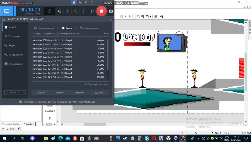This screenshot has width=251, height=142.
Task: Open Сортировка по дате sorting option
Action: click(x=96, y=84)
